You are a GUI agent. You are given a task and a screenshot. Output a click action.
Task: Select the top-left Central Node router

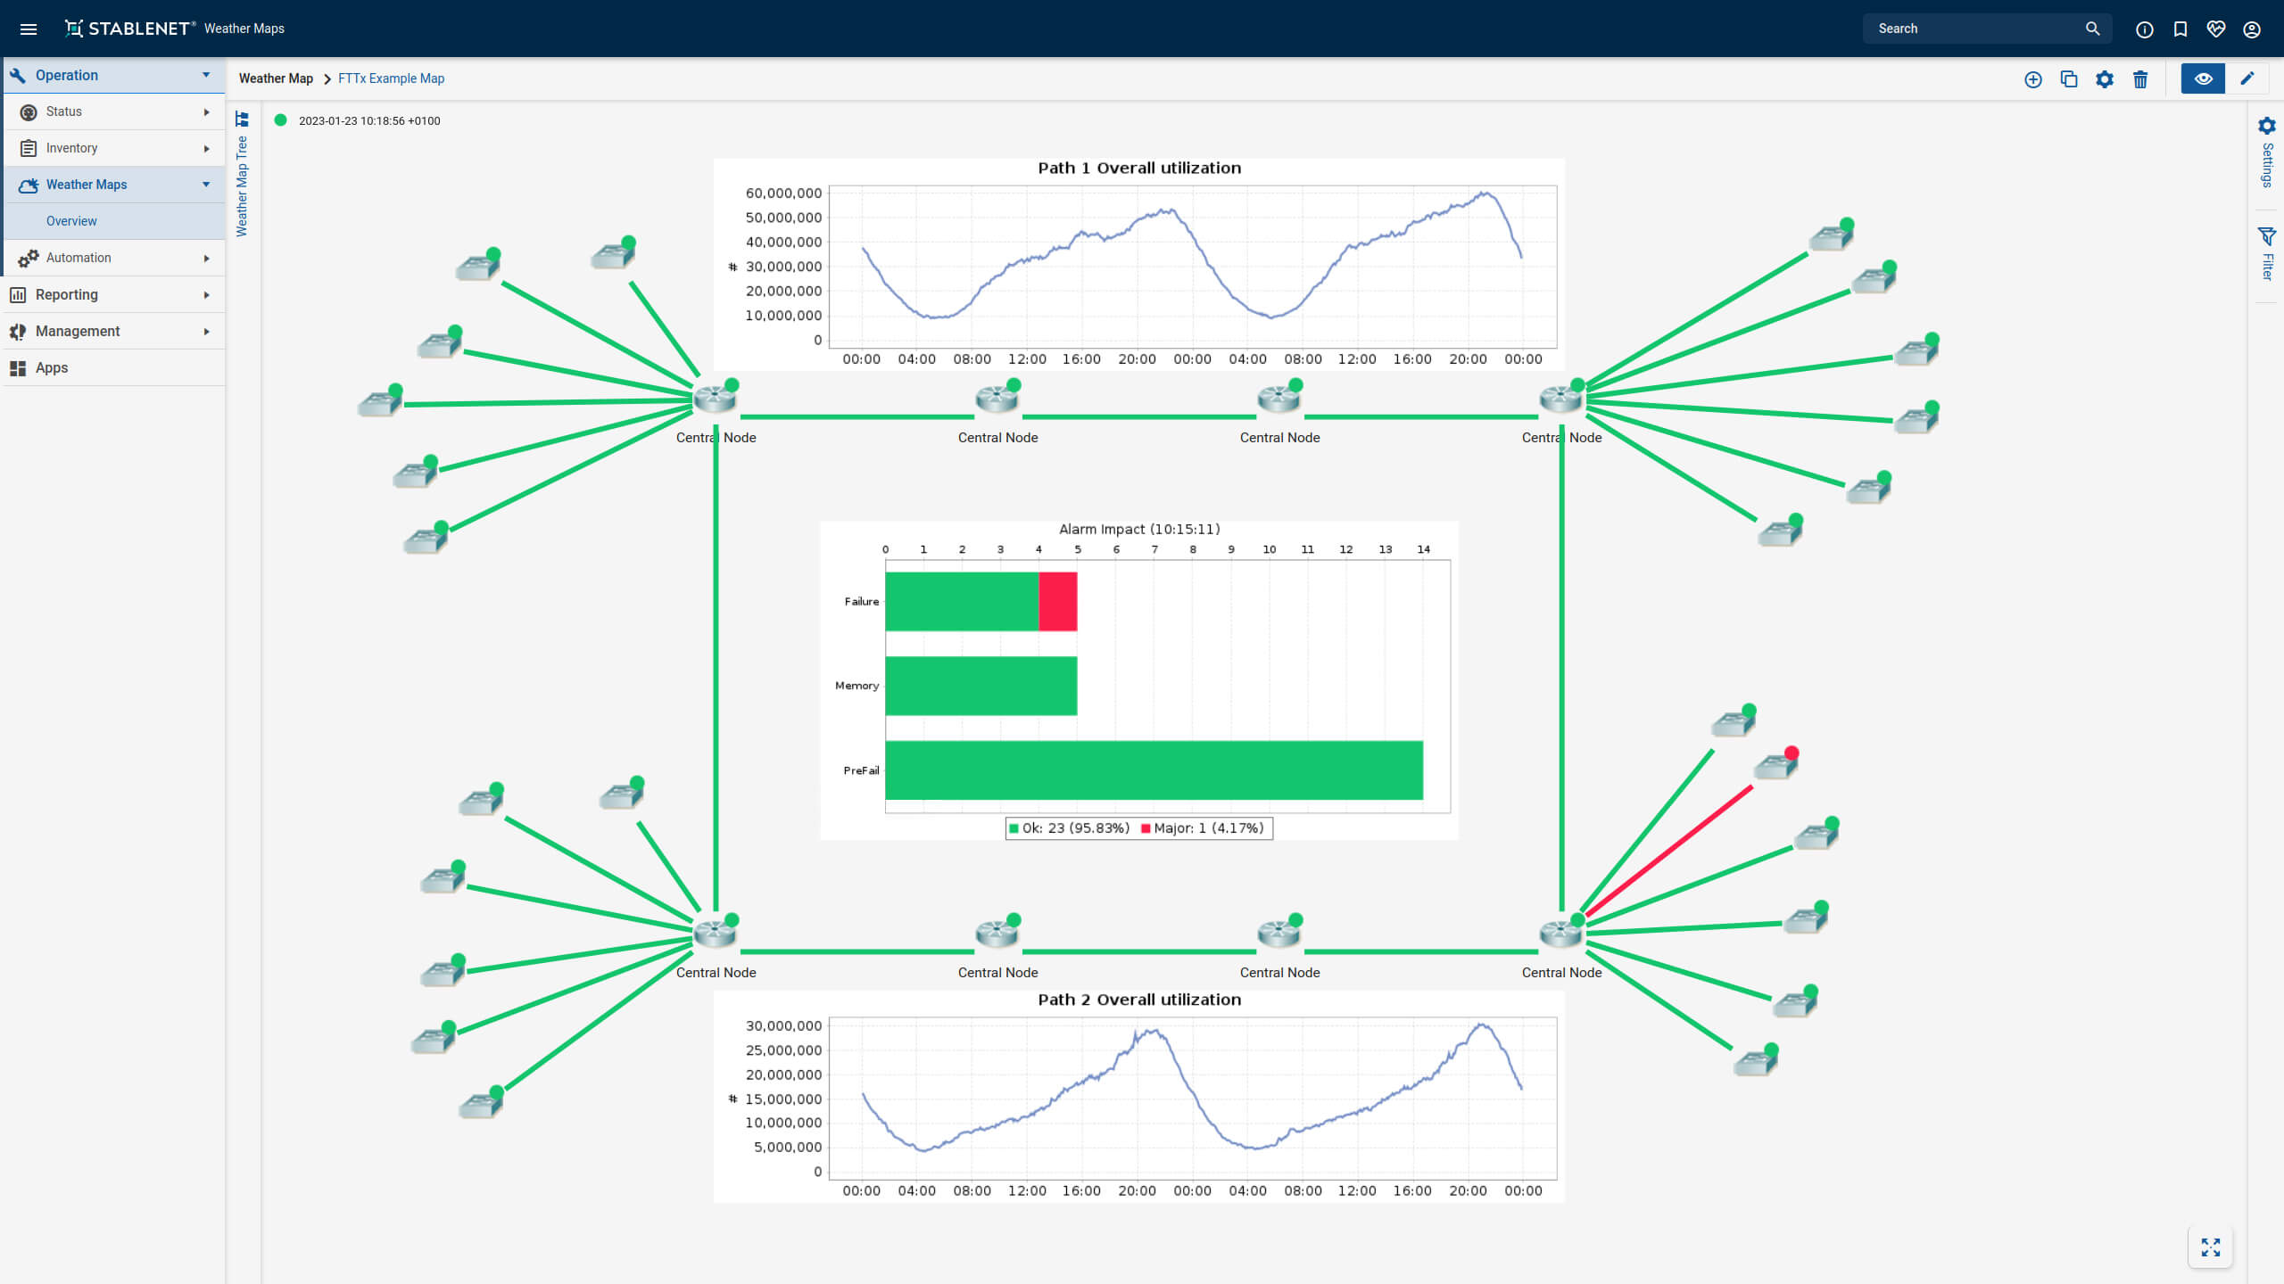tap(716, 399)
